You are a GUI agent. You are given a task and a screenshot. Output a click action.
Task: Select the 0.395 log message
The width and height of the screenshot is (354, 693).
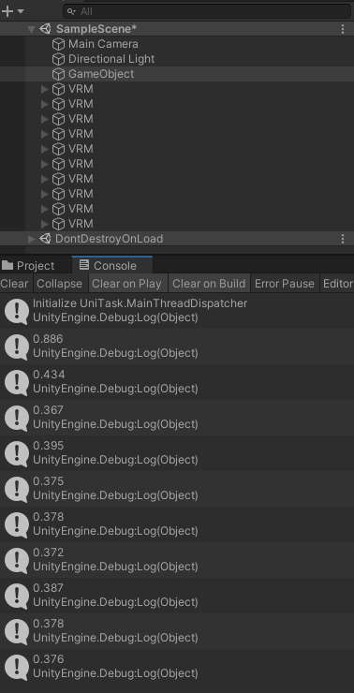tap(177, 453)
